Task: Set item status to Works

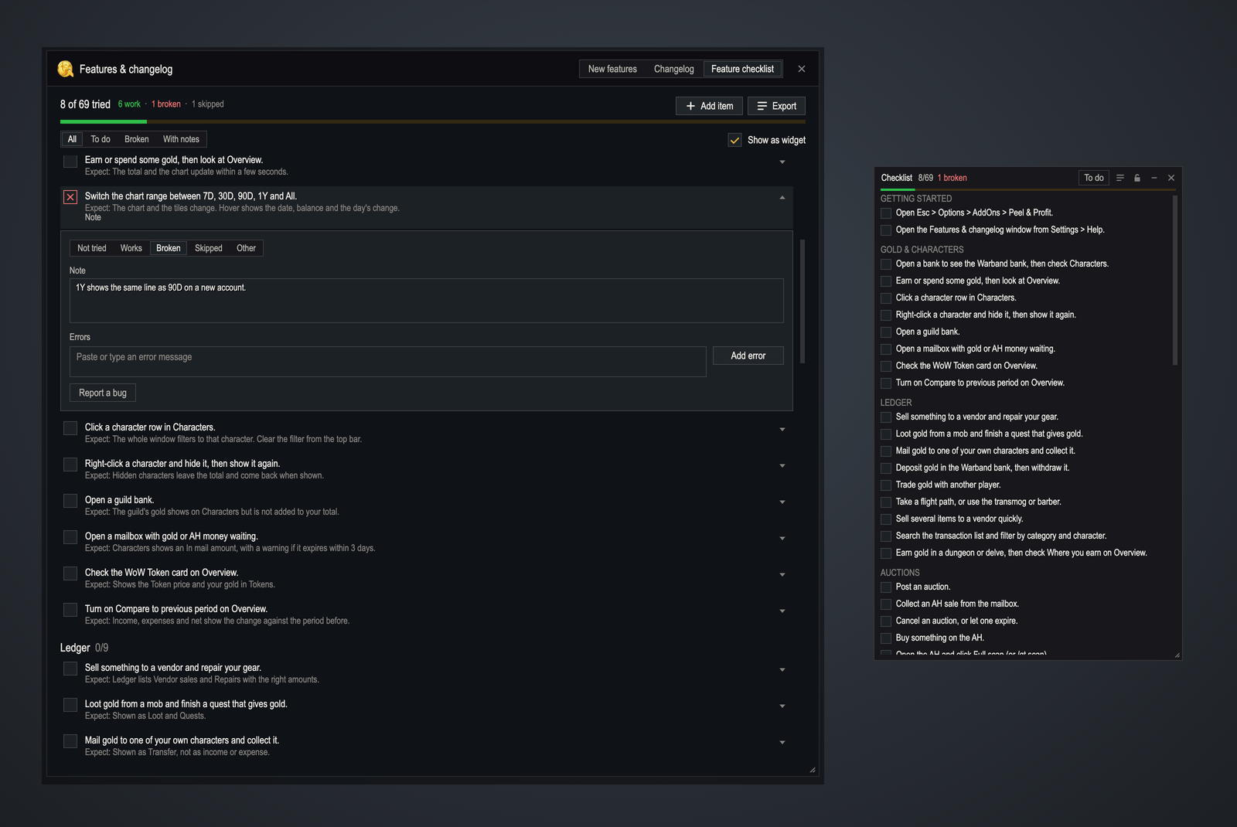Action: [x=131, y=248]
